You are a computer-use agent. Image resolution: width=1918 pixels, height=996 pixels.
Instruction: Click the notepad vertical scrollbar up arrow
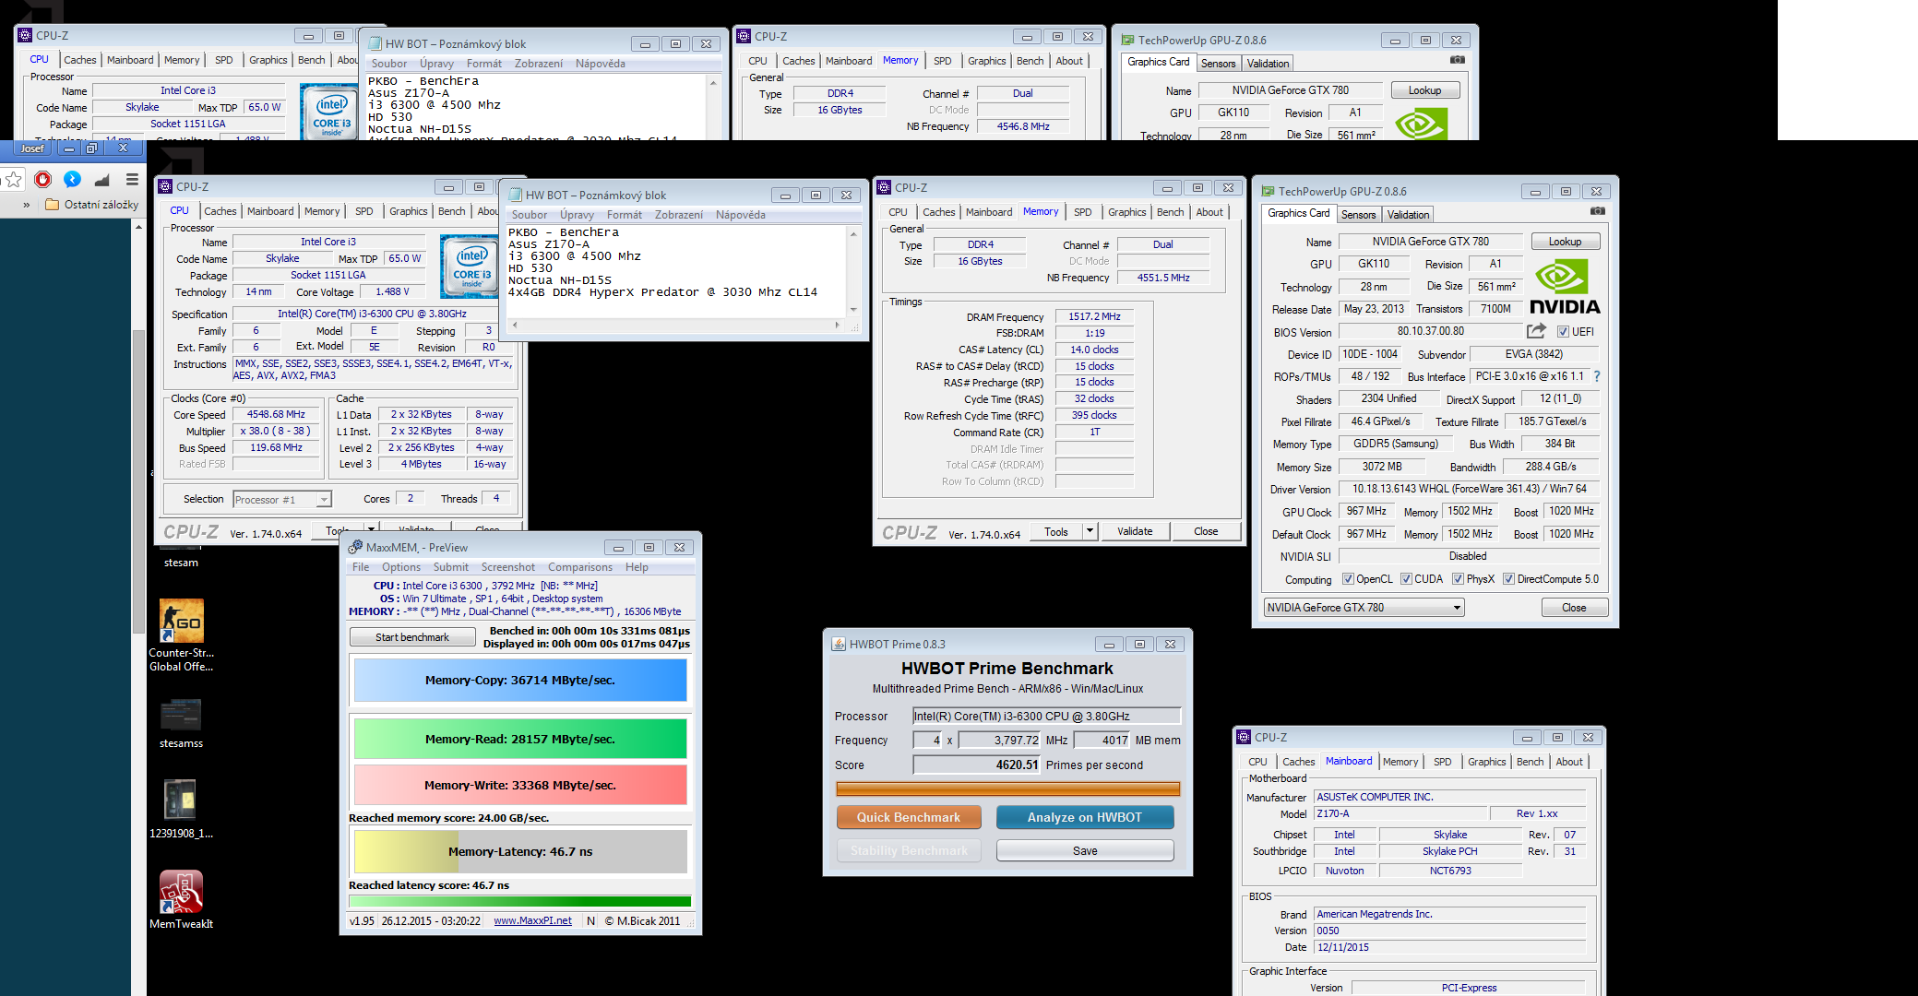pos(853,234)
